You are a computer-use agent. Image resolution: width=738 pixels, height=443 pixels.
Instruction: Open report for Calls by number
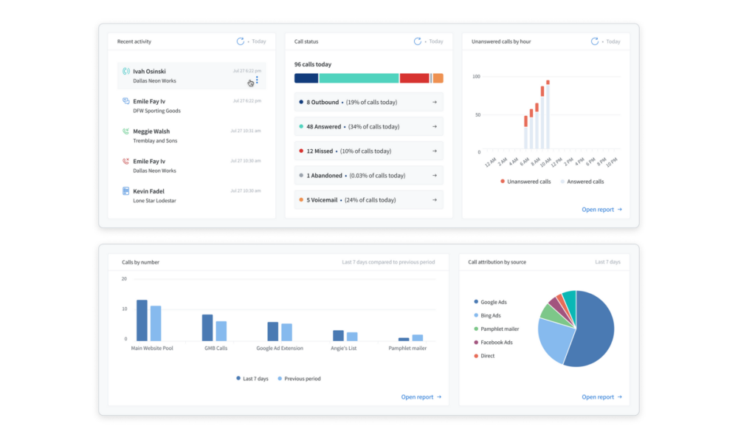click(x=421, y=397)
